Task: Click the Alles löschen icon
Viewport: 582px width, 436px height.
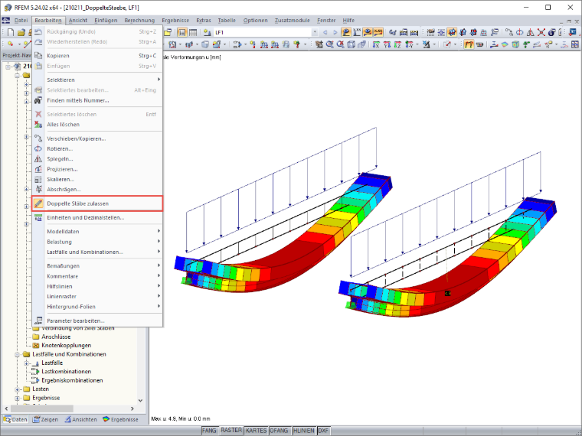Action: [x=38, y=125]
